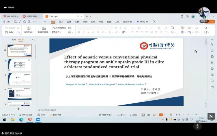Open the paste dropdown arrow
Viewport: 217px width, 136px height.
click(14, 32)
